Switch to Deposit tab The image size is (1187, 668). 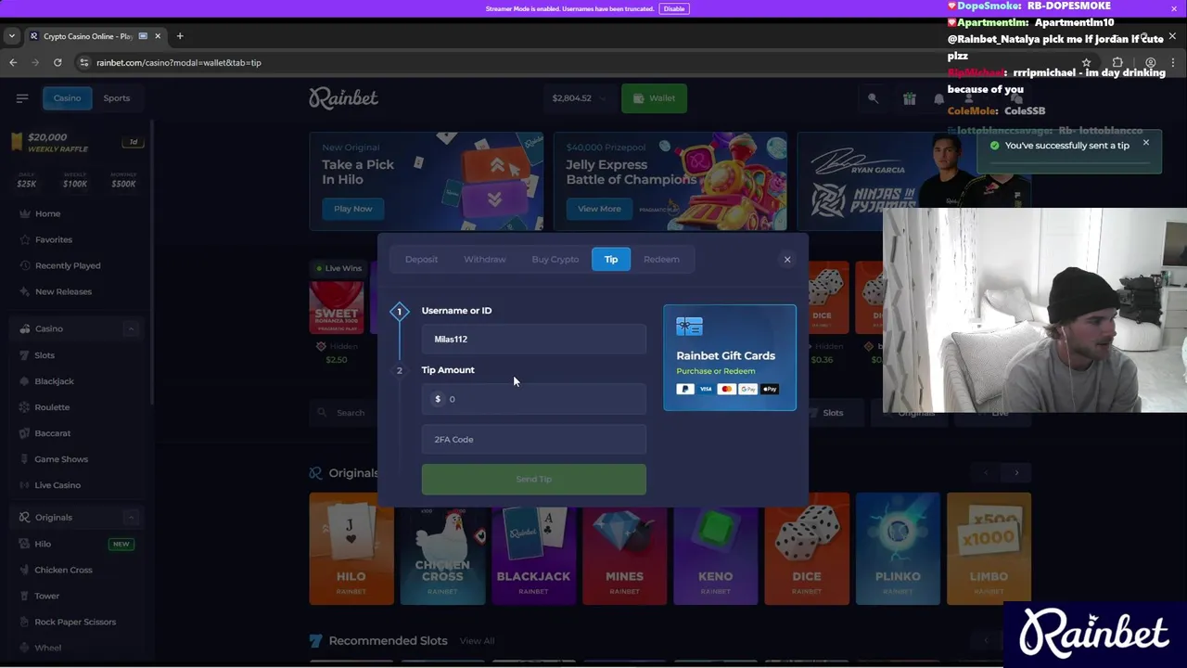[x=421, y=260]
